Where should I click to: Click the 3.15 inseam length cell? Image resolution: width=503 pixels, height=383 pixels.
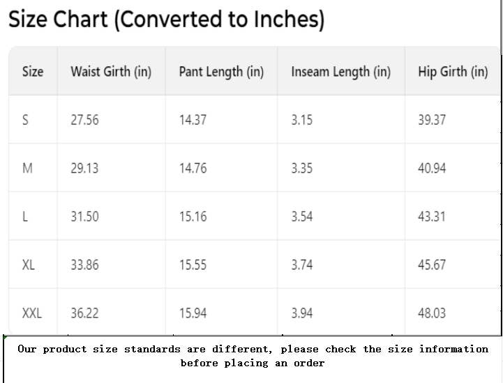[301, 120]
